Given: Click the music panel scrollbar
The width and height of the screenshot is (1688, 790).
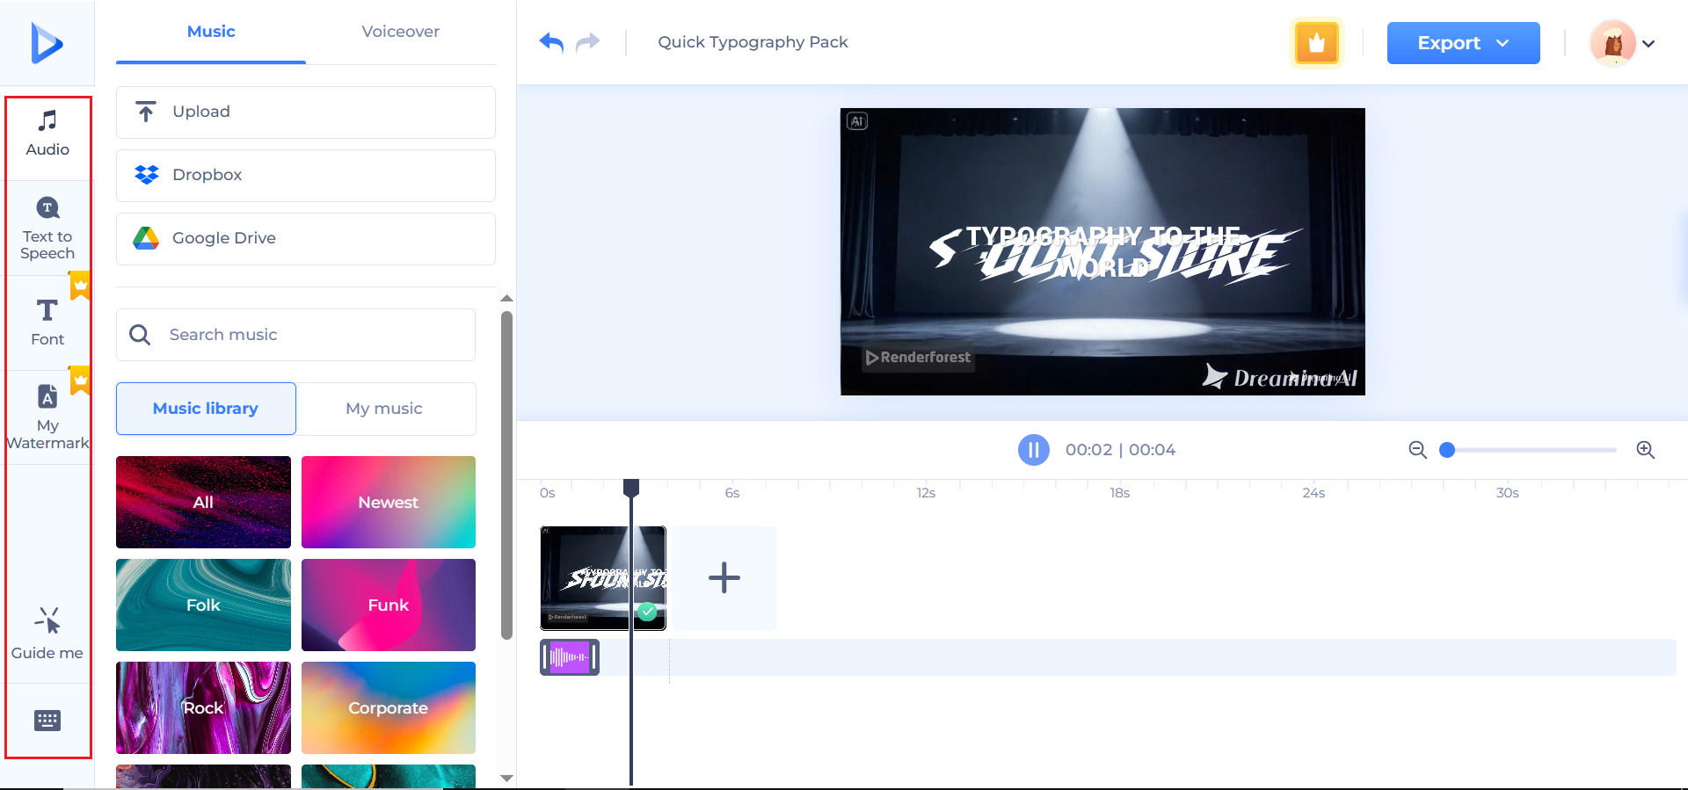Looking at the screenshot, I should click(506, 475).
